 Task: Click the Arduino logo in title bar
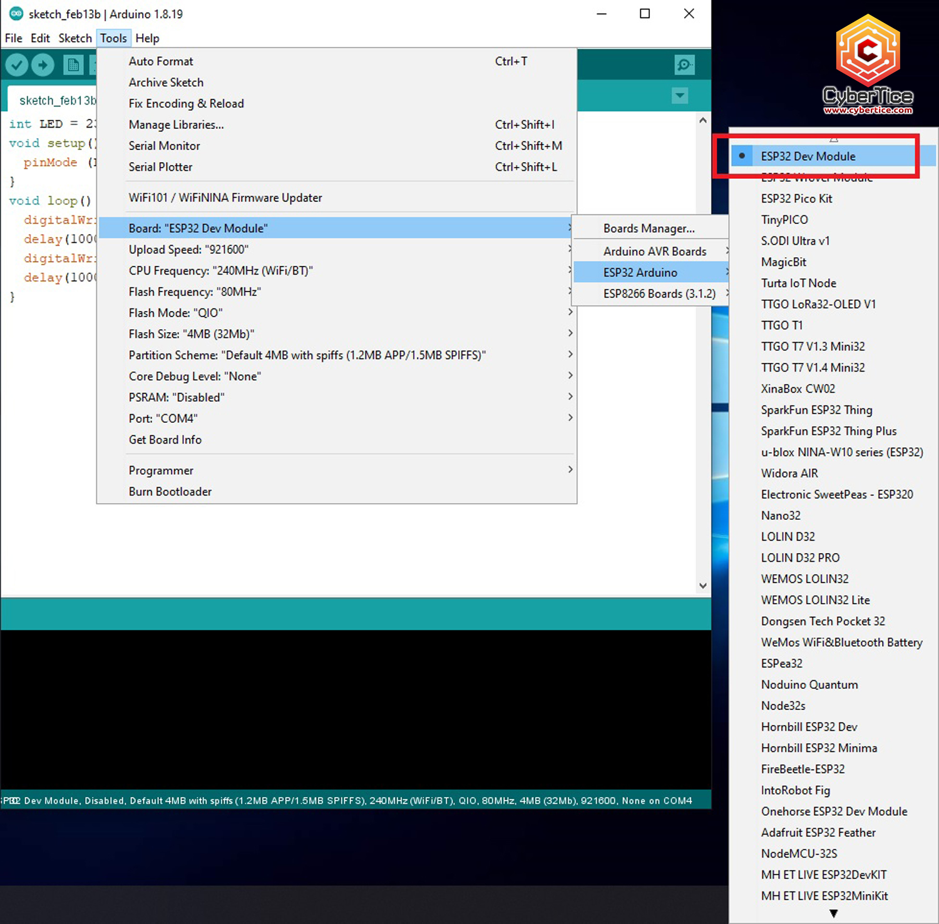point(16,14)
